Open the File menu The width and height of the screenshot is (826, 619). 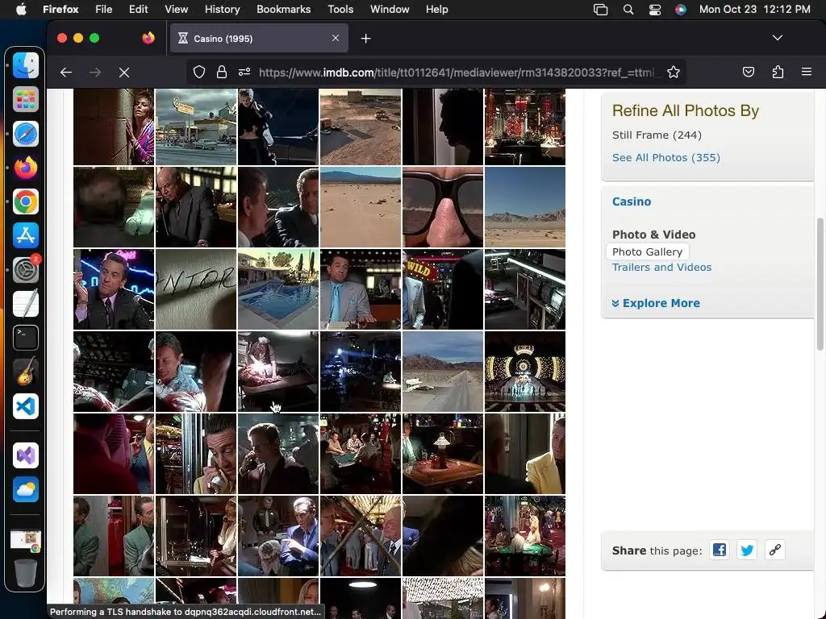[x=103, y=10]
